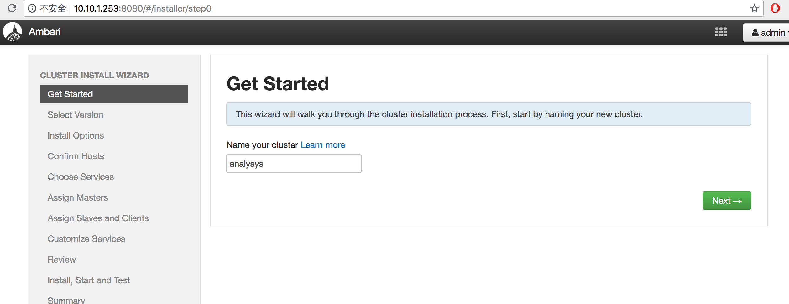789x304 pixels.
Task: Click the Learn more link
Action: tap(322, 145)
